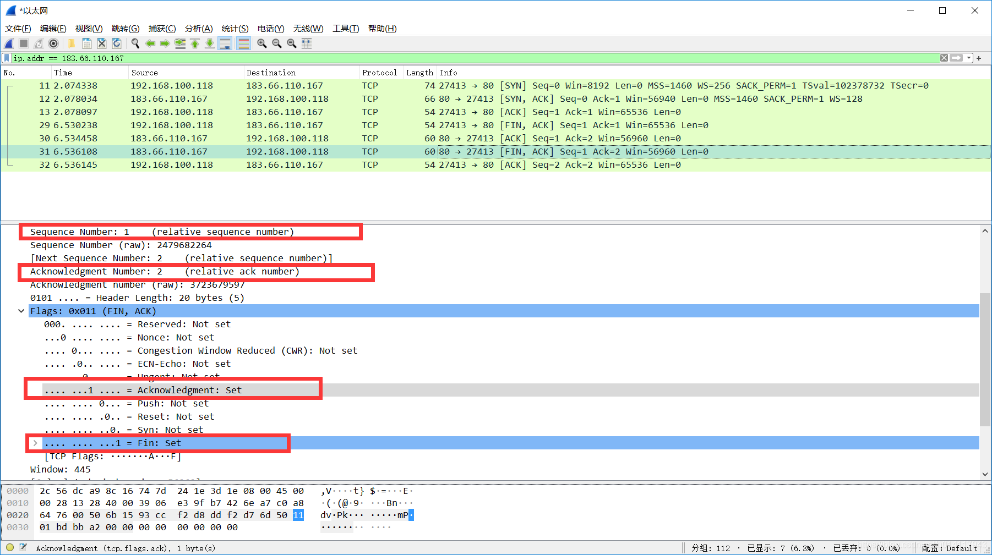Sort packets by Length column

coord(420,73)
